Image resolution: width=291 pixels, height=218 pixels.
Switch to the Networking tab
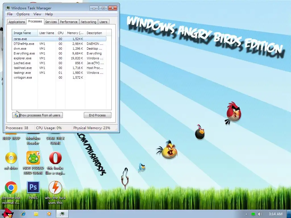pos(89,22)
